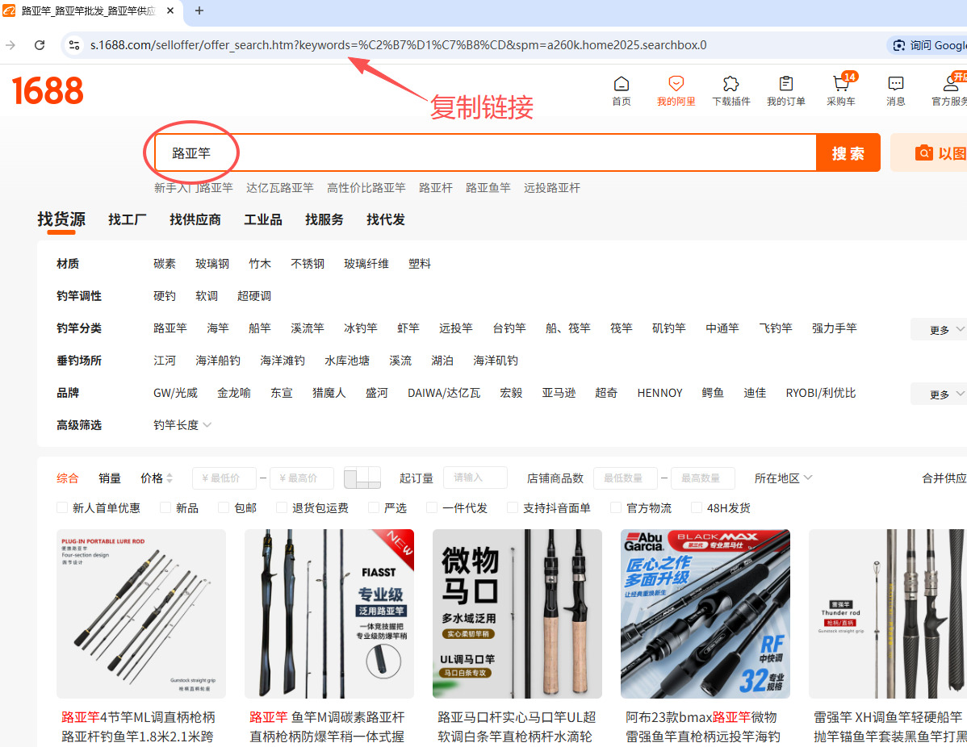Open 官方服务 icon in header

tap(950, 90)
